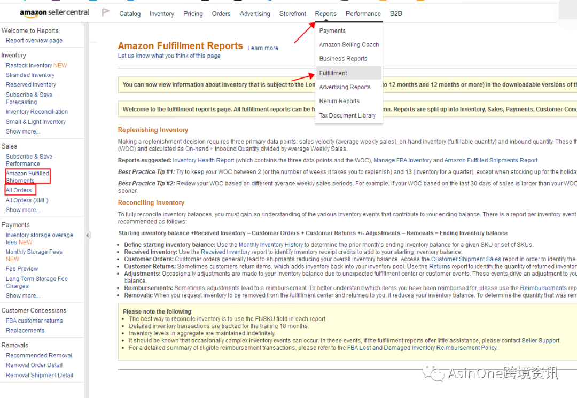The width and height of the screenshot is (577, 398).
Task: Open Inventory Reconciliation report
Action: pos(37,112)
